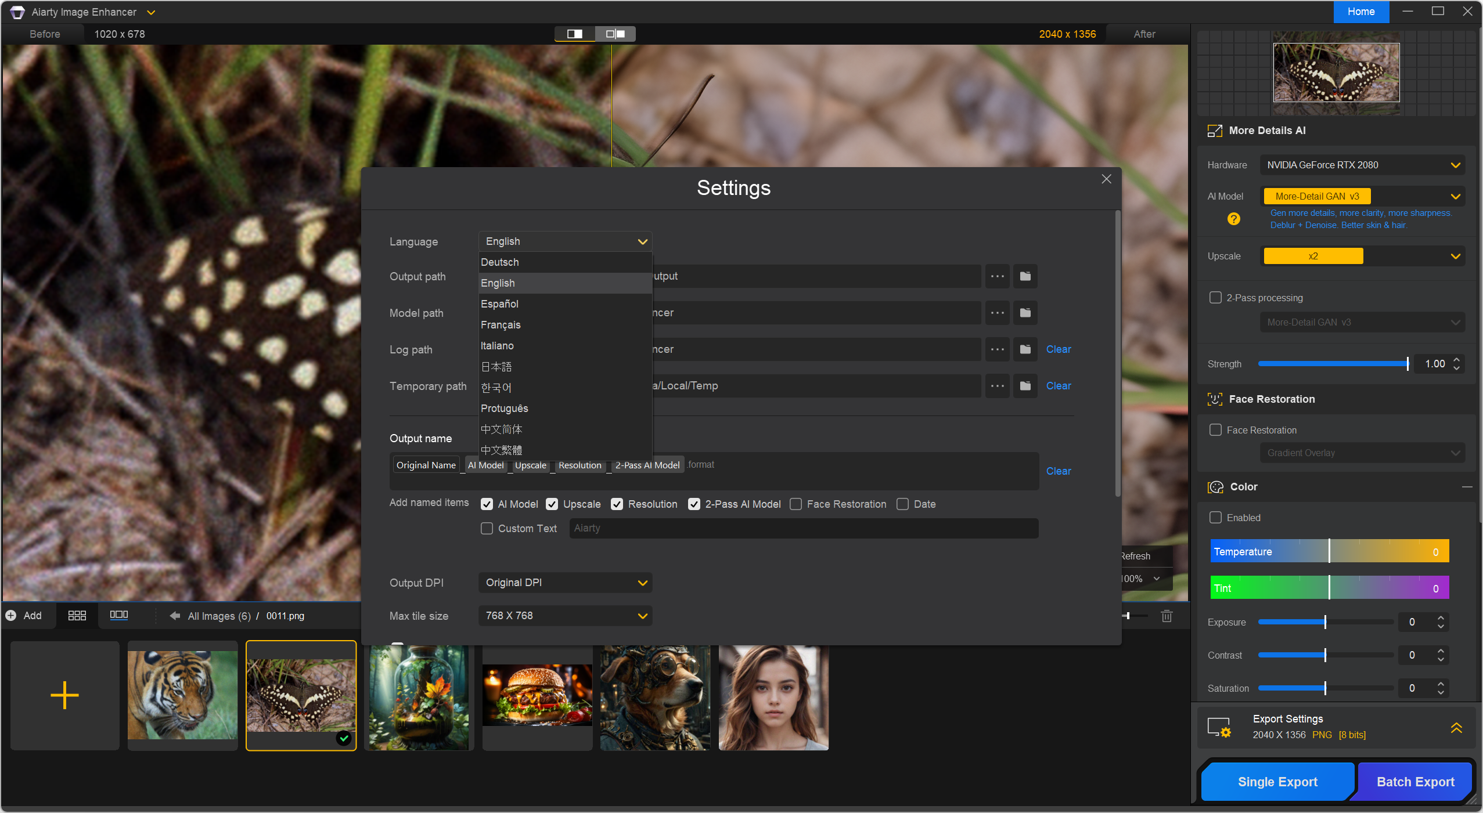Open Hardware NVIDIA GeForce dropdown

[1362, 165]
